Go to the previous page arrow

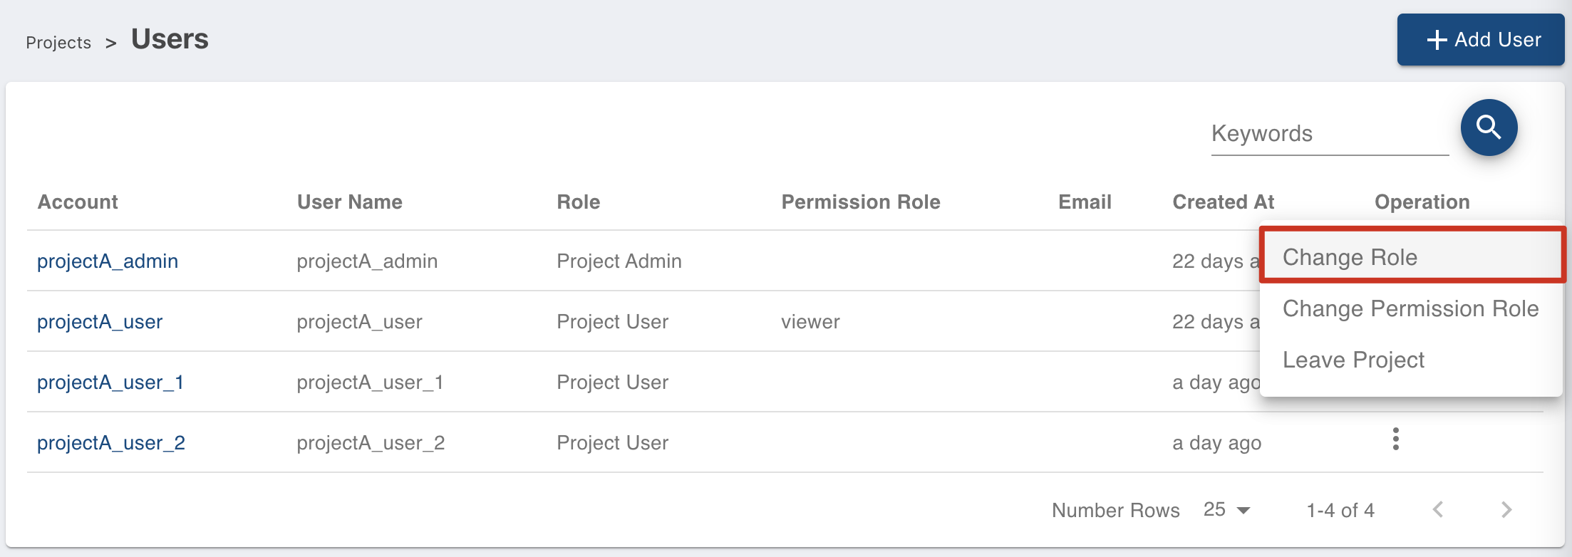pos(1438,510)
